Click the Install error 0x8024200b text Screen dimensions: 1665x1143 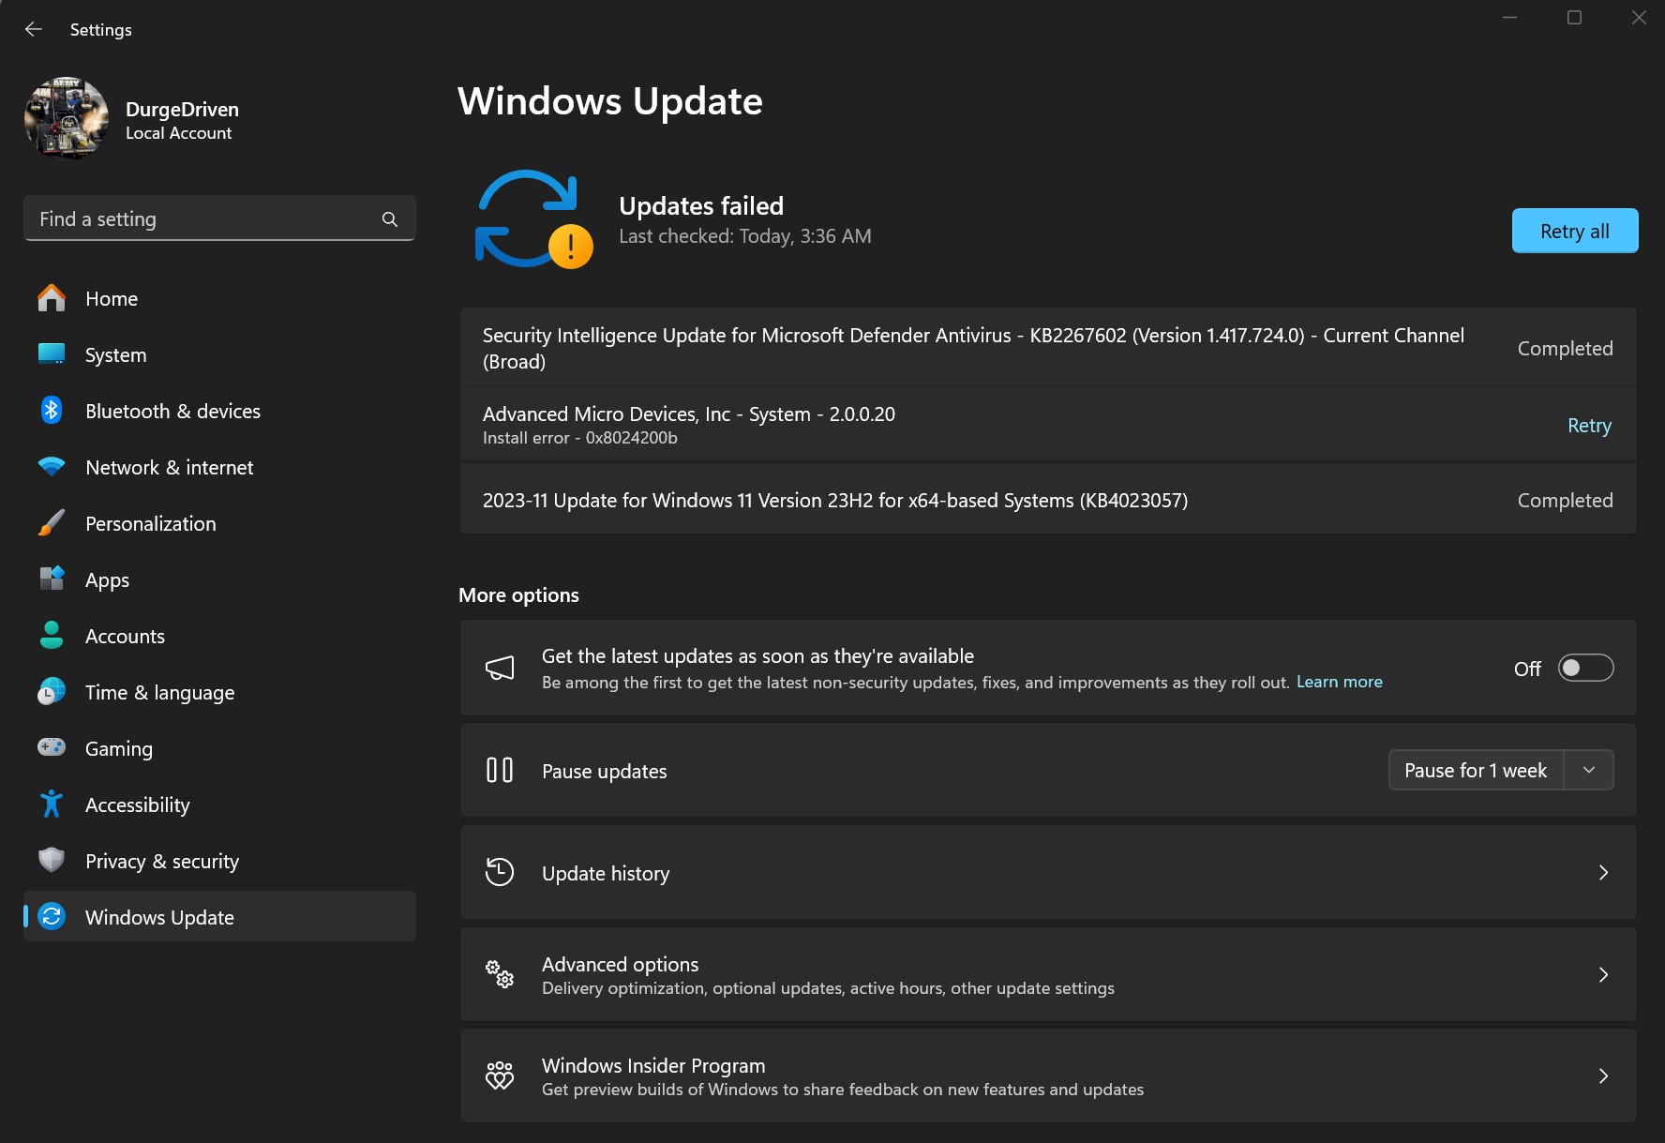tap(579, 438)
